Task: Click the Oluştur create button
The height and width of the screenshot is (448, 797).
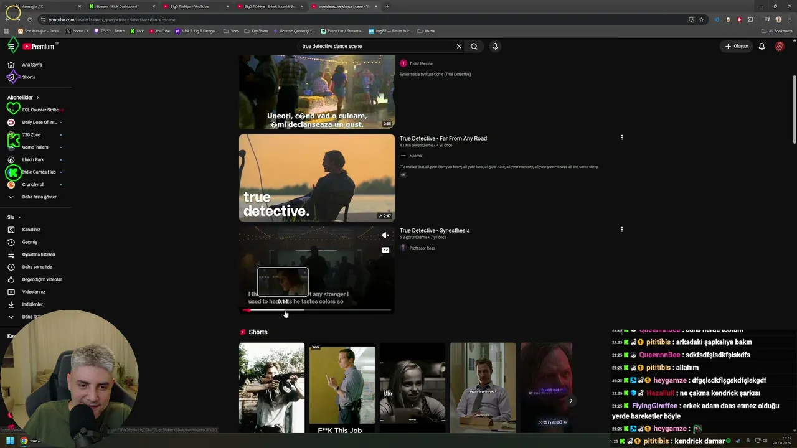Action: coord(736,46)
